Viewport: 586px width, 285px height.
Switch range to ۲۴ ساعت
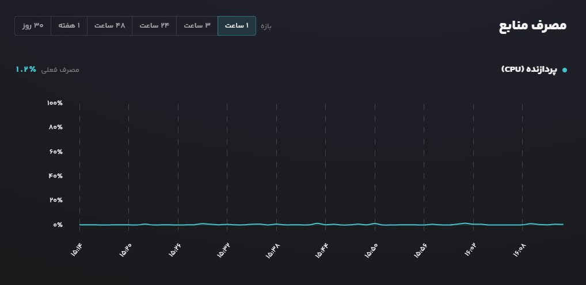(154, 26)
